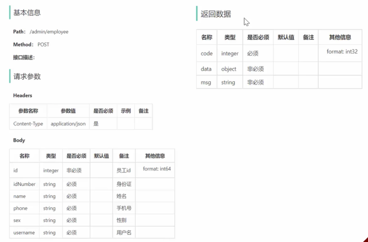The image size is (368, 242).
Task: Click the 接口描述 label
Action: (24, 57)
